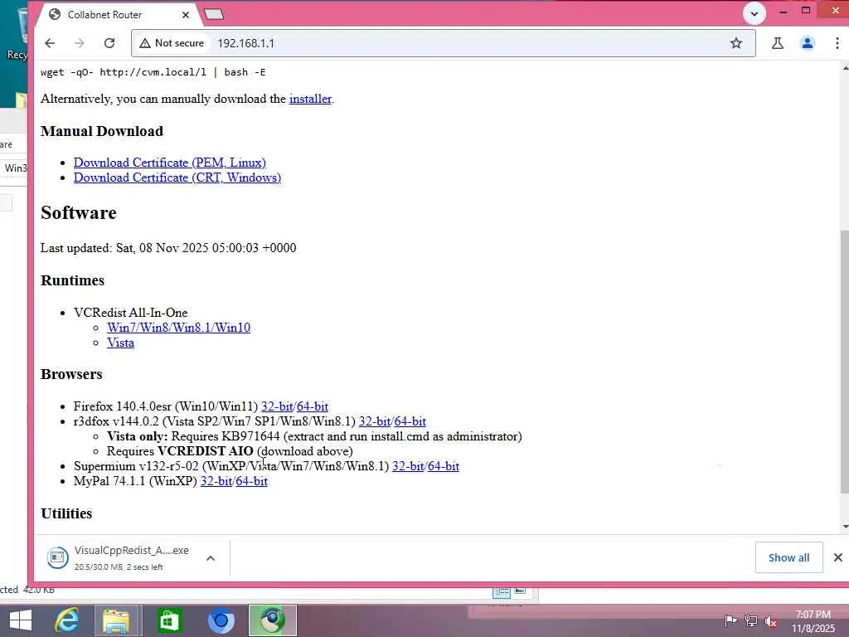Screen dimensions: 849x637
Task: Click the Not secure warning indicator
Action: (172, 43)
